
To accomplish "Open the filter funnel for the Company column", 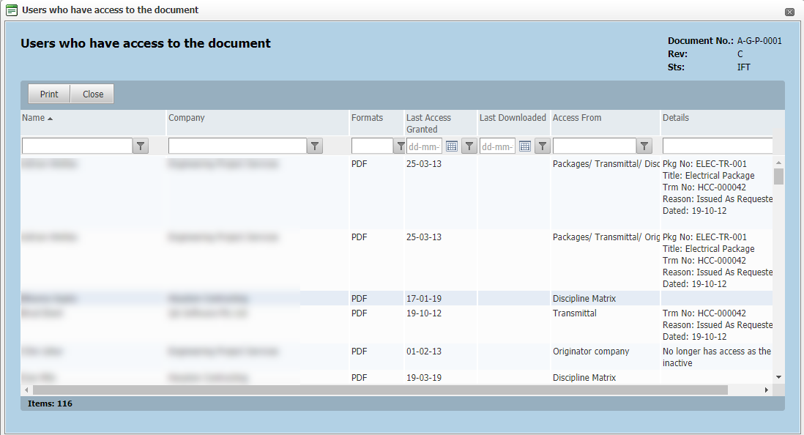I will tap(314, 146).
